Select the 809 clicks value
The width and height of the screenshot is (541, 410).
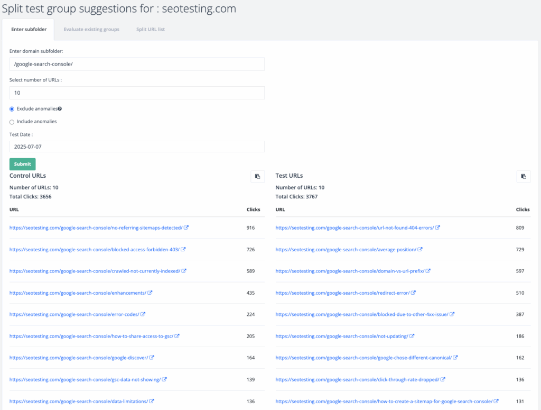(x=520, y=227)
